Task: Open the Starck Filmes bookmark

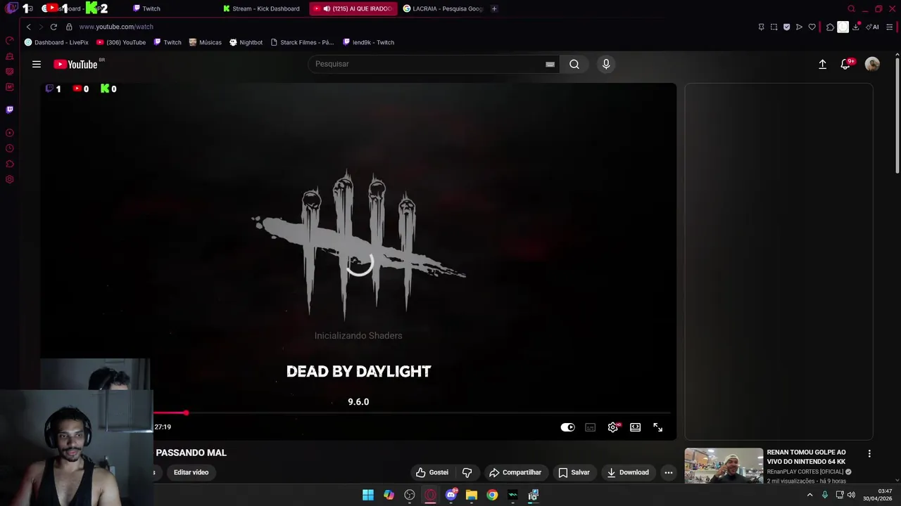Action: (x=302, y=42)
